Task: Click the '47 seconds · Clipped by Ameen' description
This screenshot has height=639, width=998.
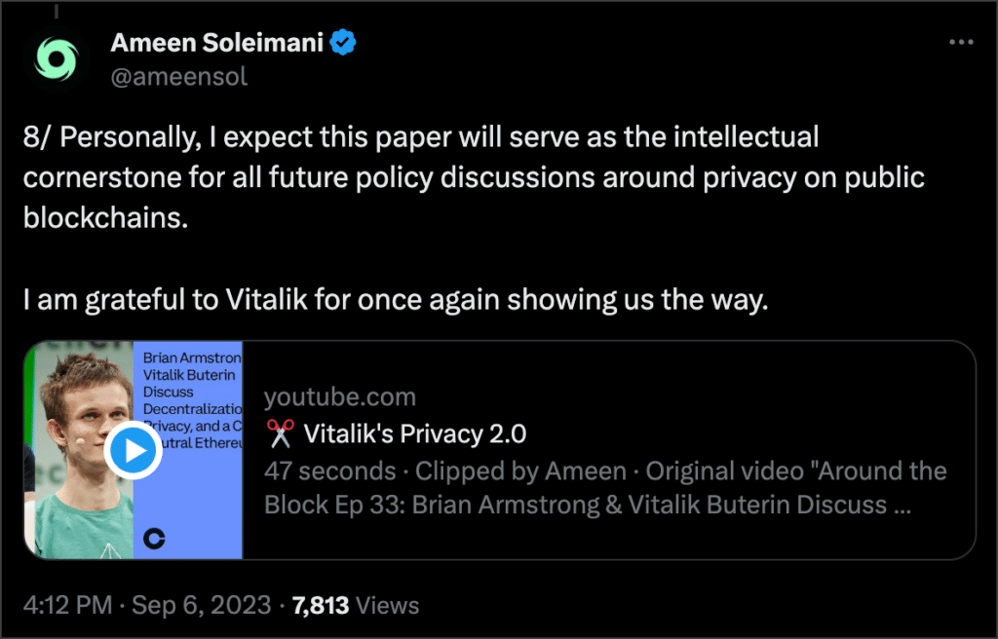Action: [445, 471]
